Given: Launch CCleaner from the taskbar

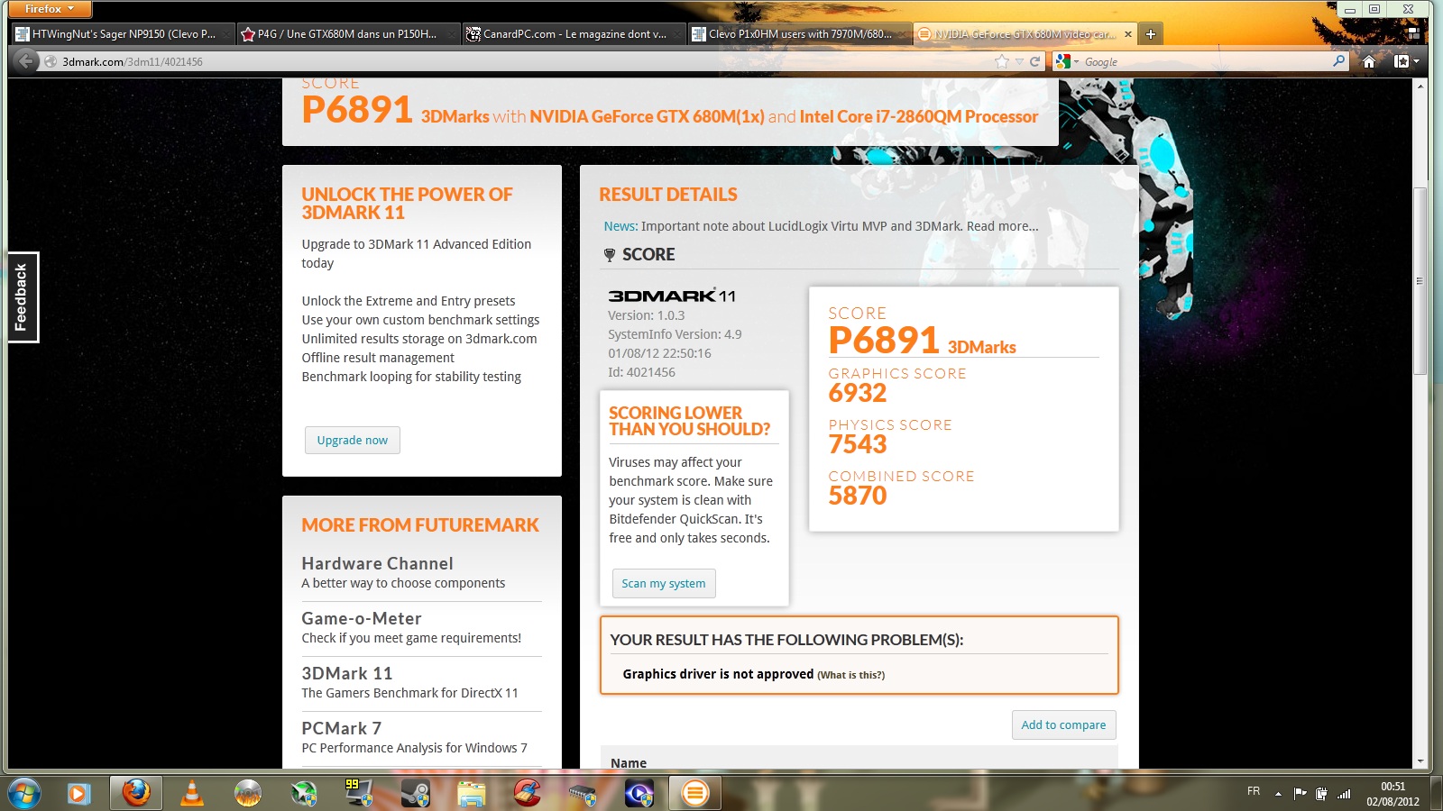Looking at the screenshot, I should tap(528, 794).
